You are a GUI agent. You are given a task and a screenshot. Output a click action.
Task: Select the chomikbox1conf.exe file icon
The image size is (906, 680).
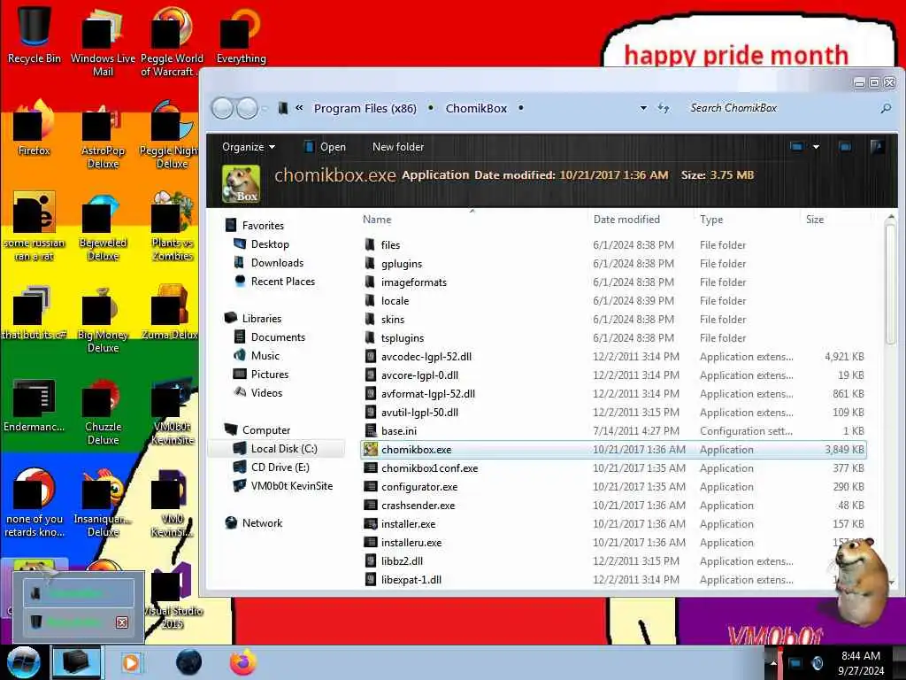click(371, 467)
